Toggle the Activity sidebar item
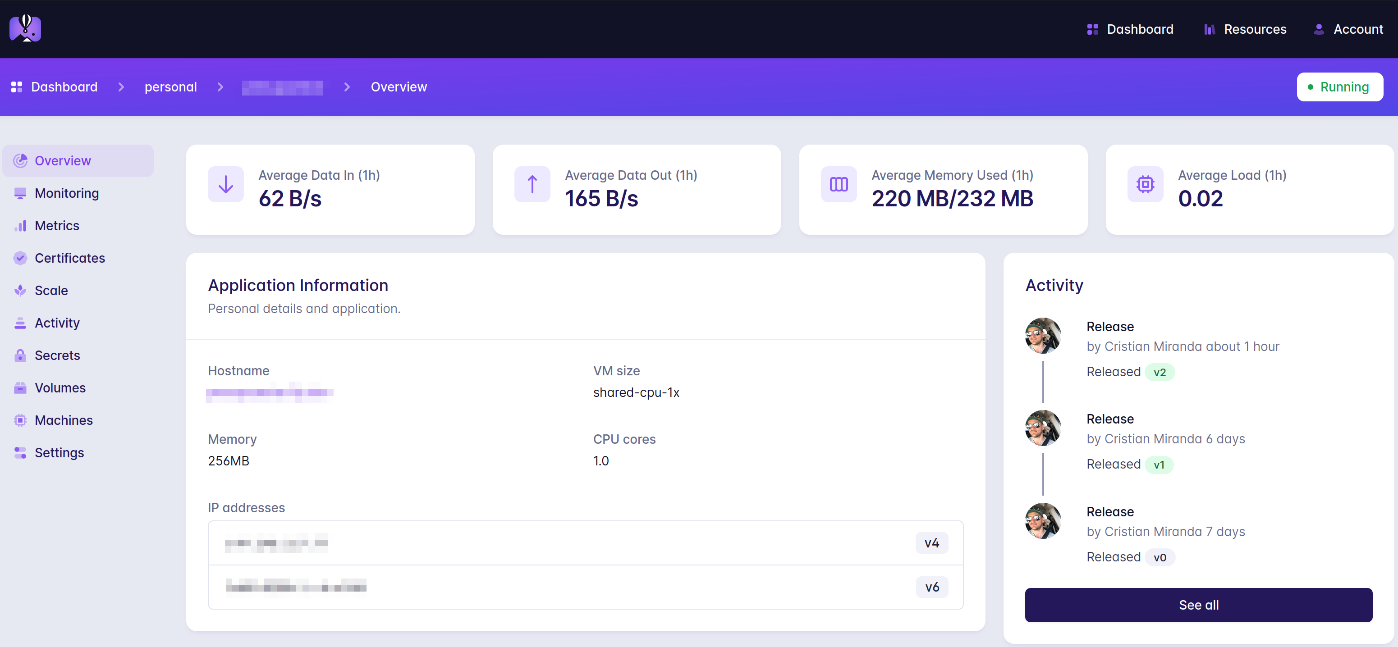 pyautogui.click(x=56, y=323)
